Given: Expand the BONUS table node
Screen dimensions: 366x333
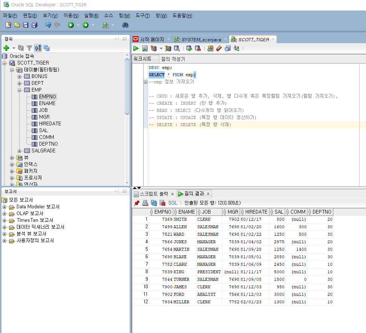Looking at the screenshot, I should click(20, 77).
